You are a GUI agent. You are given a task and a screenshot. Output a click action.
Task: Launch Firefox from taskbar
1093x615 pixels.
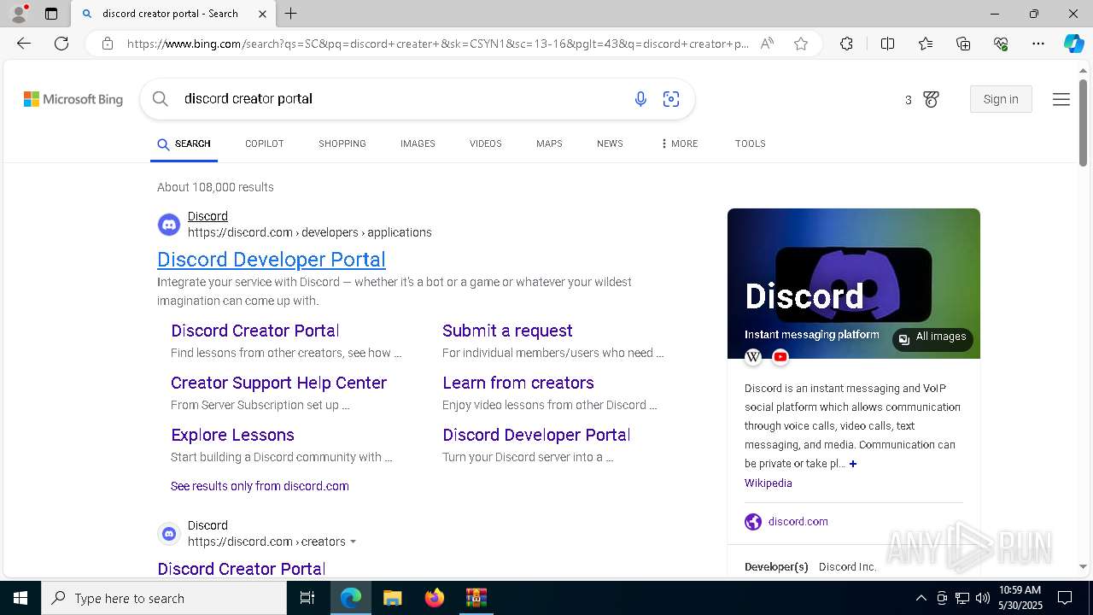[435, 598]
